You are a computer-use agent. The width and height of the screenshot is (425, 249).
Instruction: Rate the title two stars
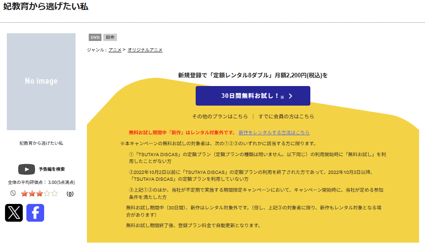pyautogui.click(x=32, y=193)
